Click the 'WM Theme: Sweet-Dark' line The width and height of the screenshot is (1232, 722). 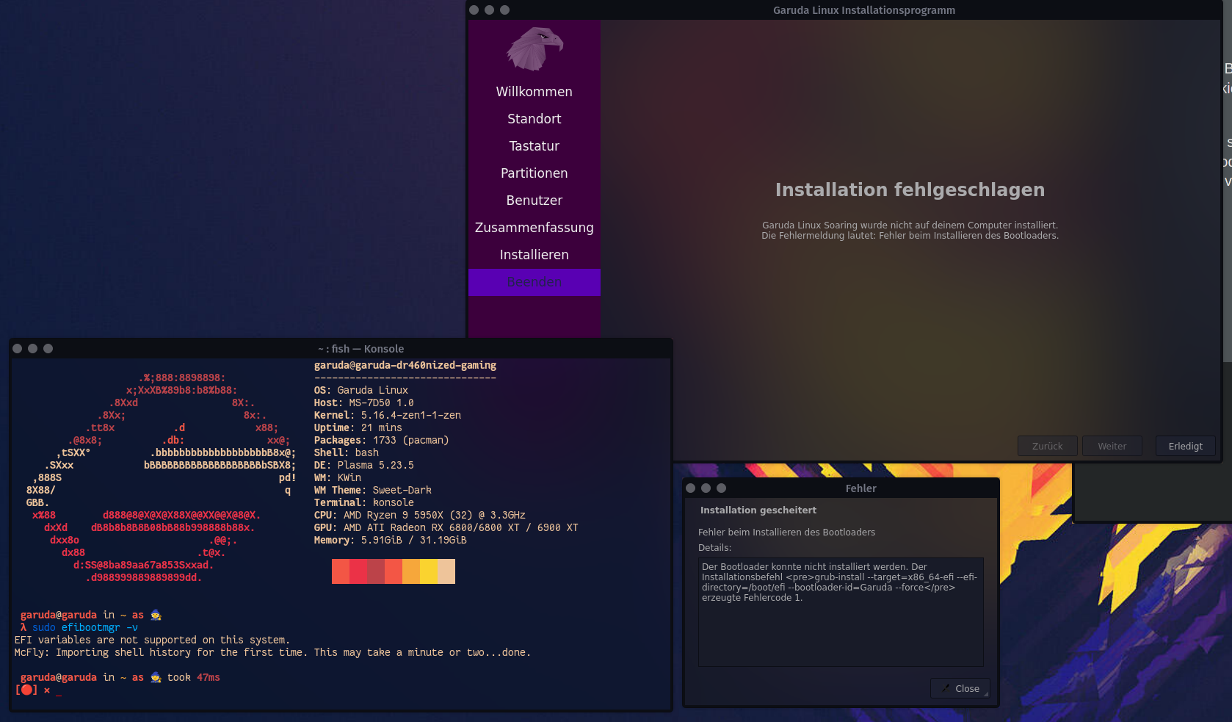pyautogui.click(x=373, y=490)
